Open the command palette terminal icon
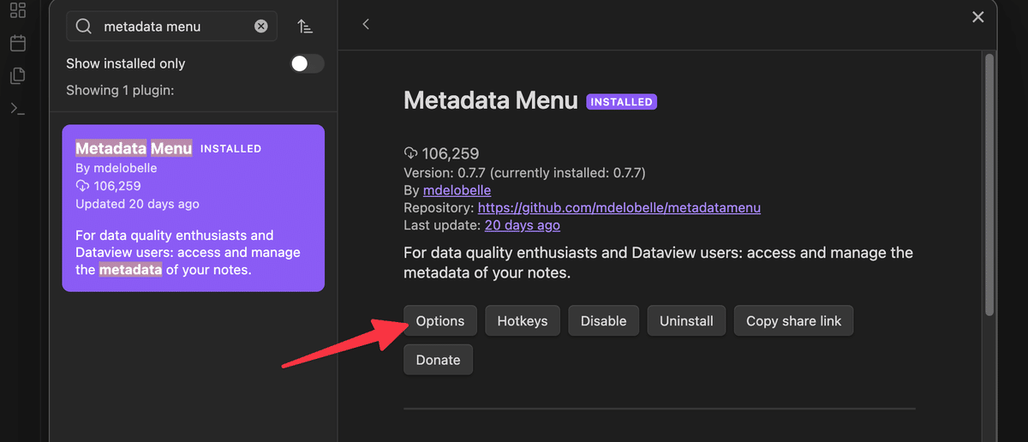This screenshot has height=442, width=1028. (x=17, y=109)
